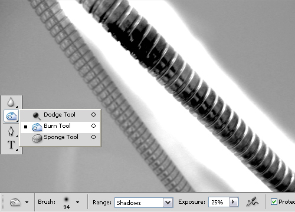Open the Exposure slider arrow
The width and height of the screenshot is (295, 212).
click(234, 202)
